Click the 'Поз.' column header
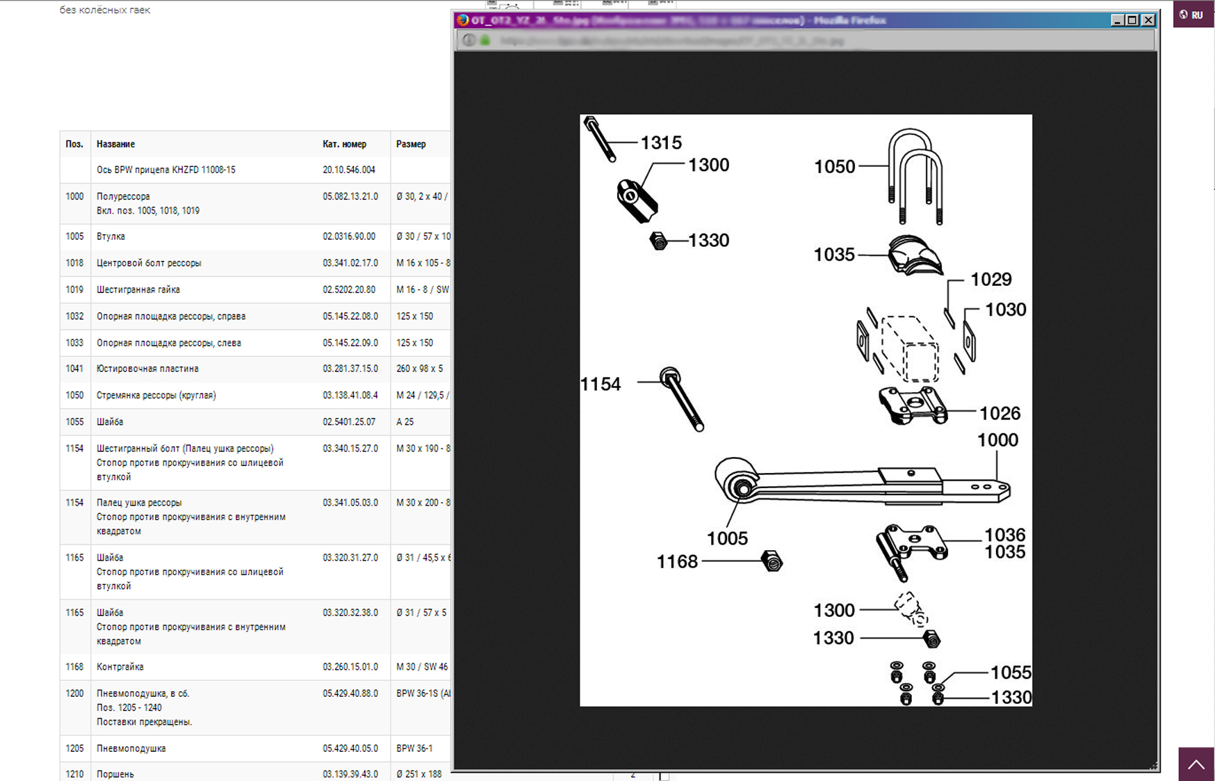Image resolution: width=1215 pixels, height=781 pixels. (74, 144)
